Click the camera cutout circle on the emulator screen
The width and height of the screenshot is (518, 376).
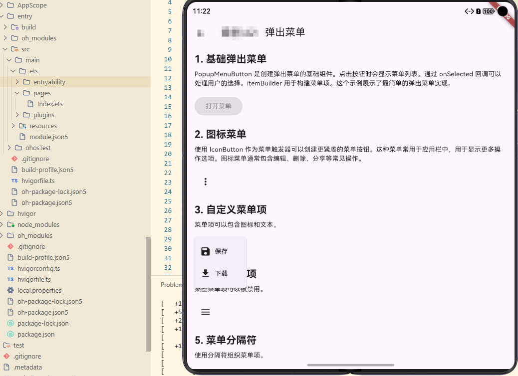coord(502,11)
